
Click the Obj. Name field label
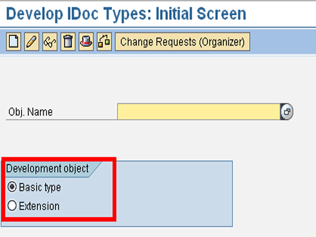pos(30,112)
